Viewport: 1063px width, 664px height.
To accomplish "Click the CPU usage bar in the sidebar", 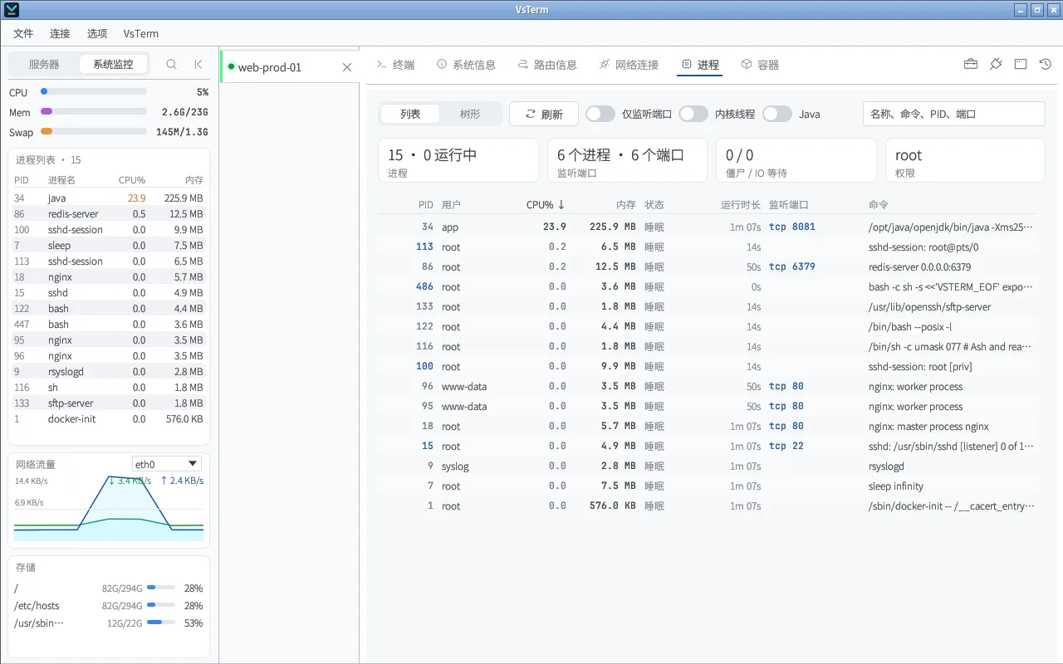I will [94, 91].
